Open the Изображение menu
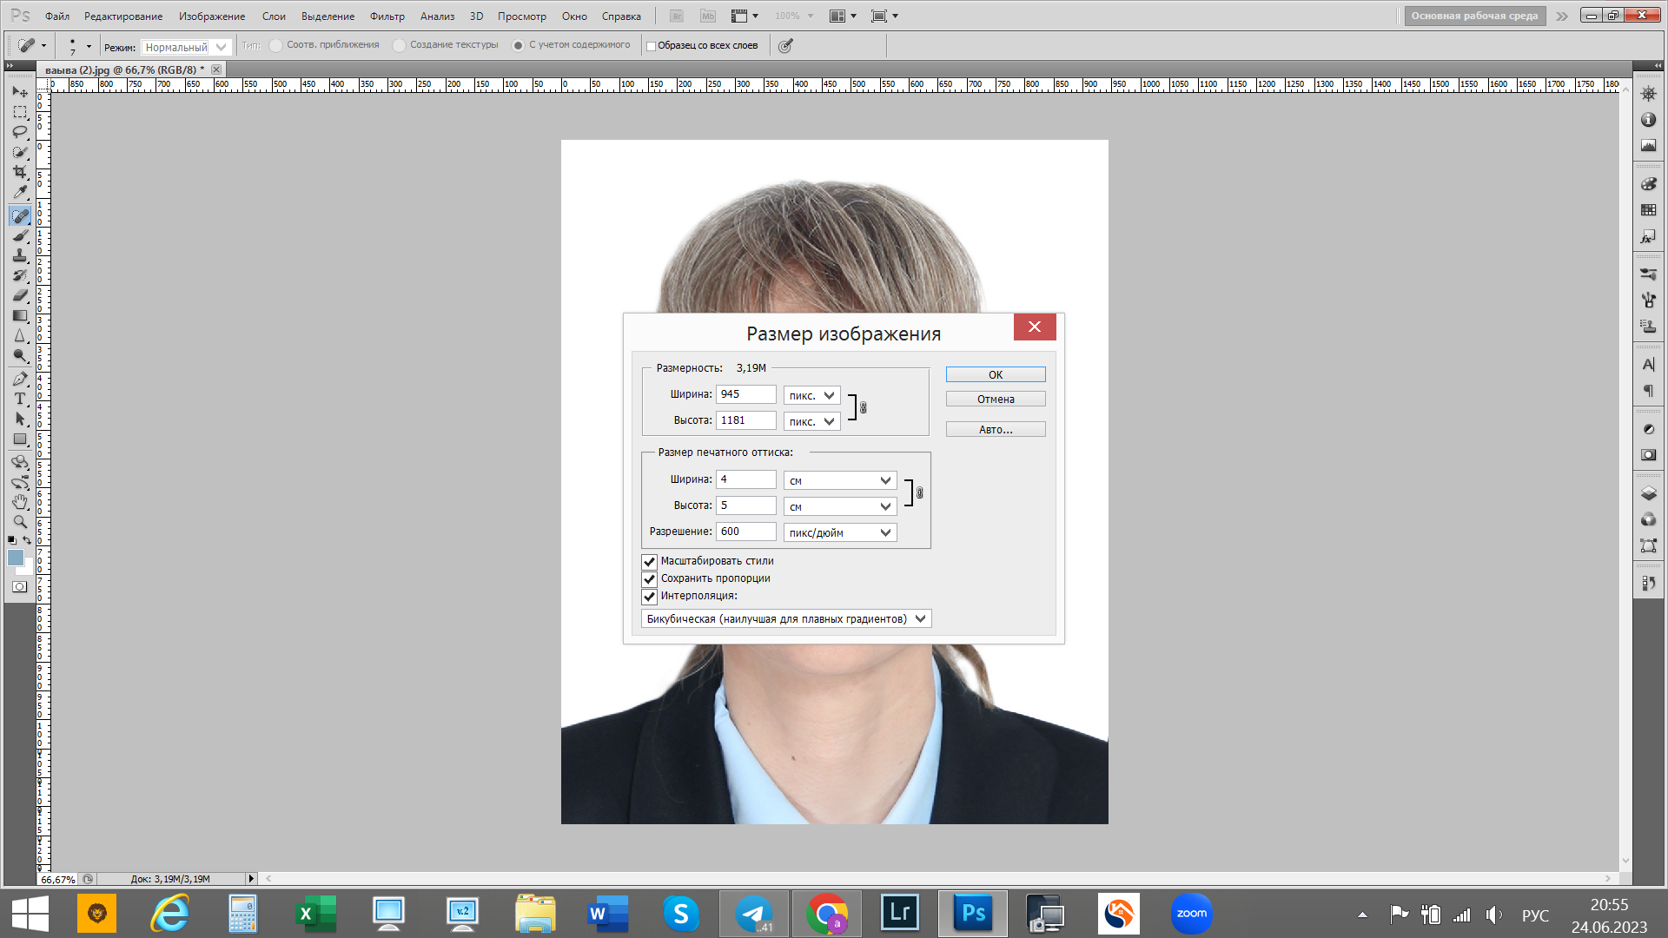The height and width of the screenshot is (938, 1668). (211, 16)
